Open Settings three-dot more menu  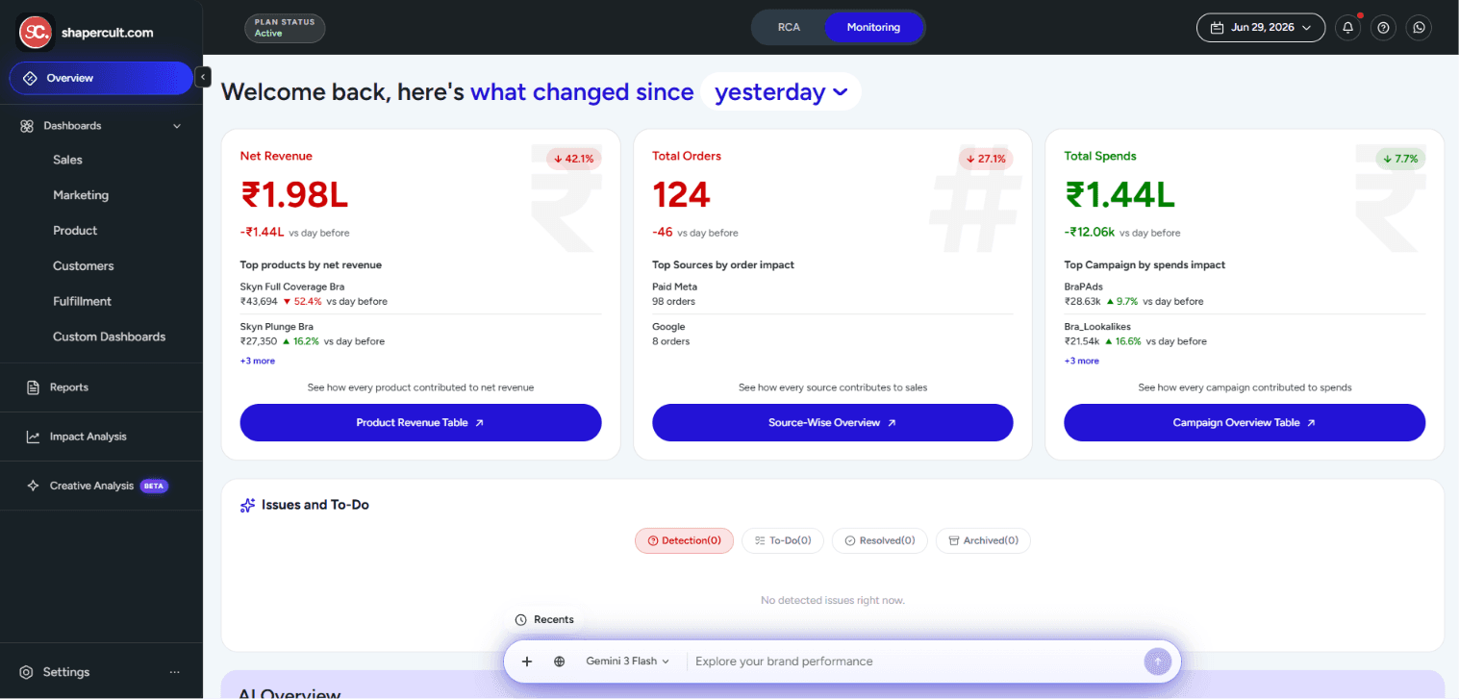tap(174, 672)
